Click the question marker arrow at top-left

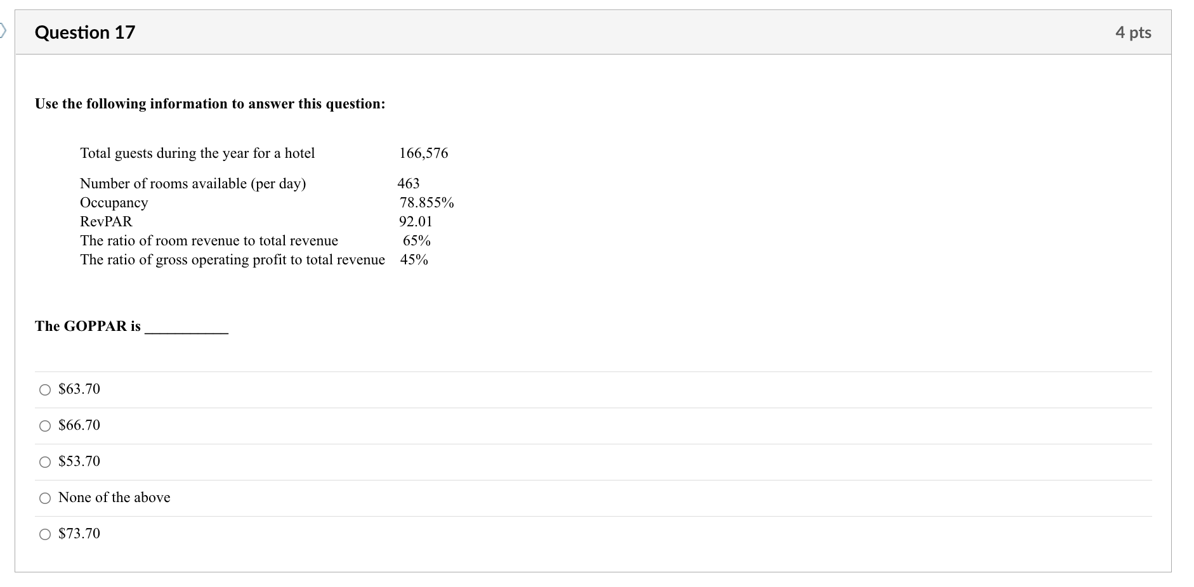[3, 30]
